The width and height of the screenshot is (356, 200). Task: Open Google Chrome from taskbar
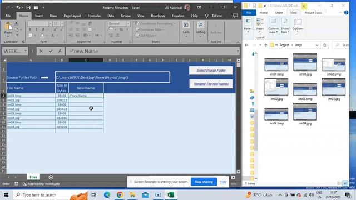(x=120, y=195)
